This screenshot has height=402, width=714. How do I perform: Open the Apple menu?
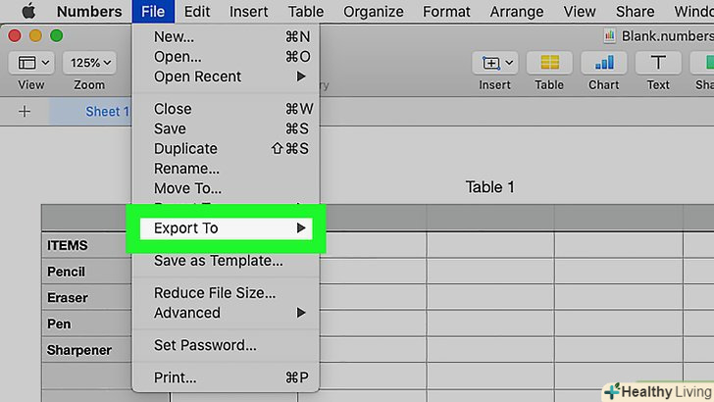pyautogui.click(x=26, y=12)
